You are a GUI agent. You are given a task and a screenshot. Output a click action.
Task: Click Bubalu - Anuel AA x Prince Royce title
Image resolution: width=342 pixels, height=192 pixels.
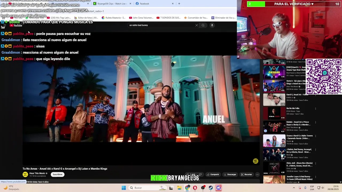click(298, 123)
